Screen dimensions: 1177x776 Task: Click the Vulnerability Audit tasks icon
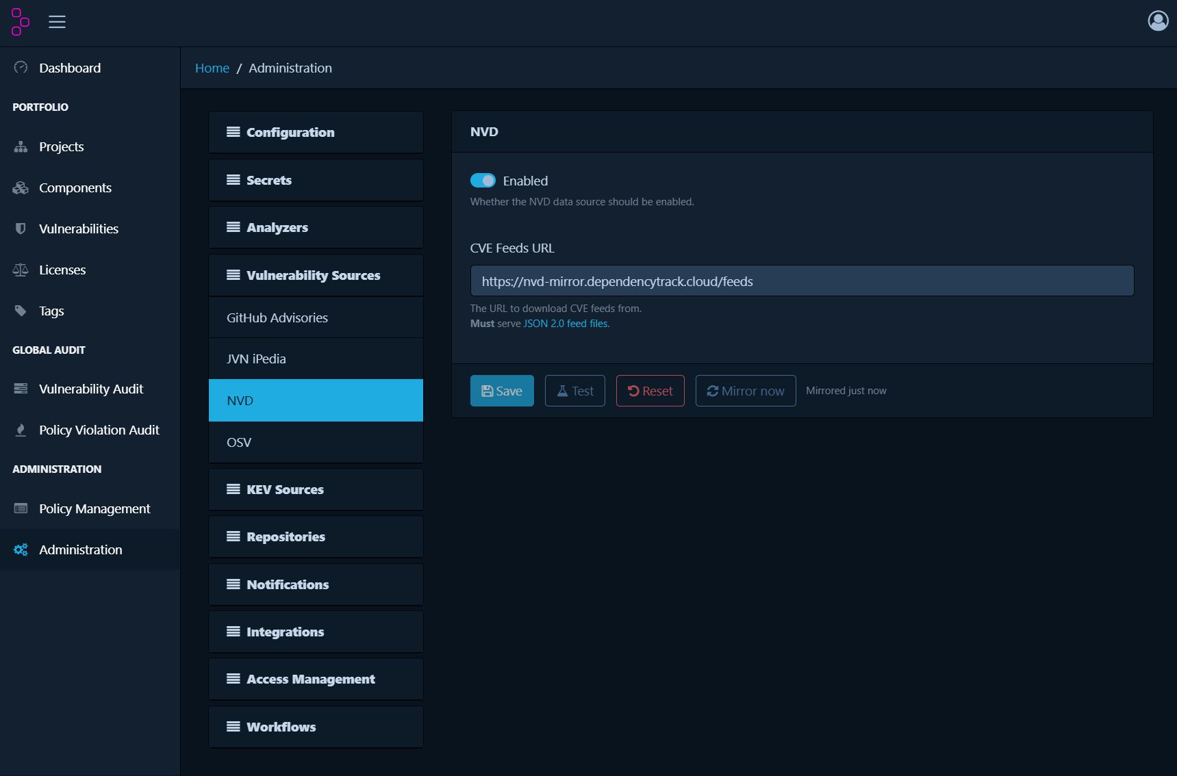21,389
